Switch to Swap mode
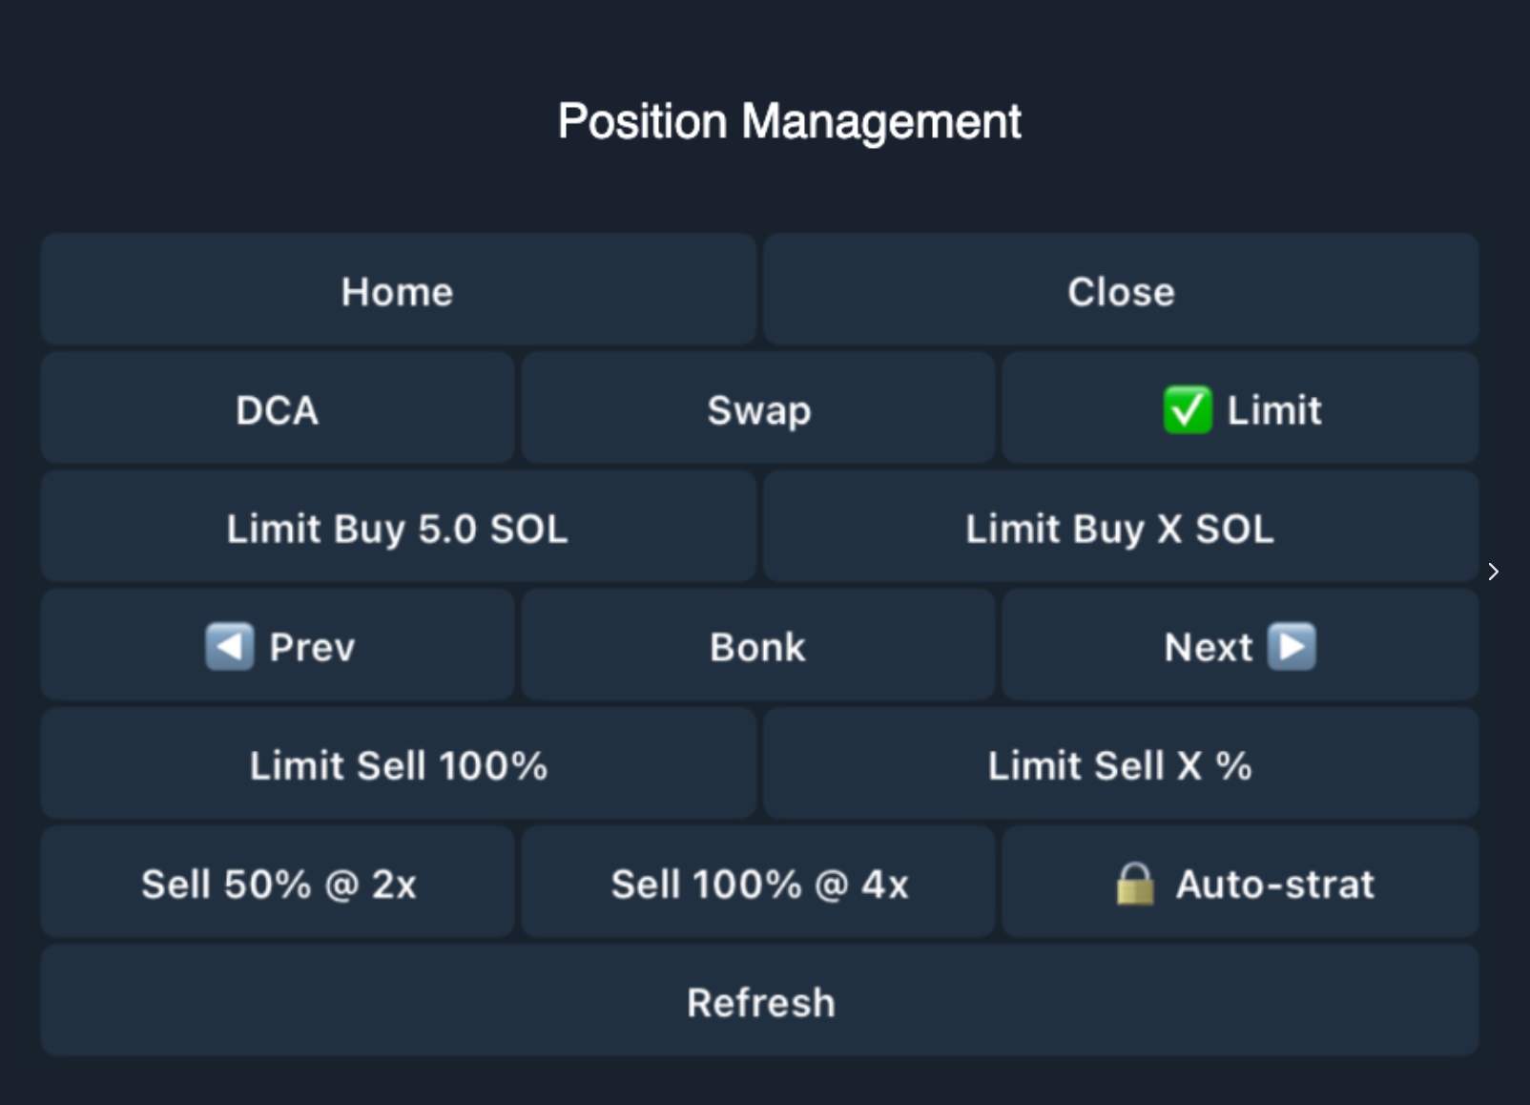 758,410
